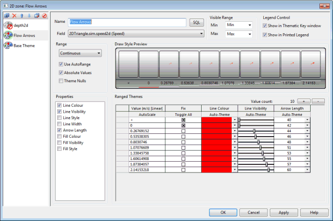Open Line Colour dropdown for row 0.53538305
The width and height of the screenshot is (333, 221).
point(235,137)
